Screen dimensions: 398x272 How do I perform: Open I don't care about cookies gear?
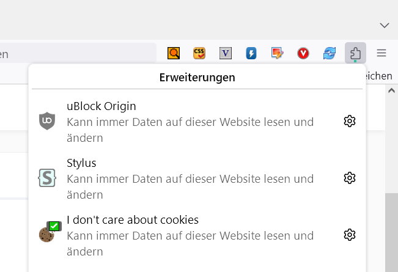point(350,235)
